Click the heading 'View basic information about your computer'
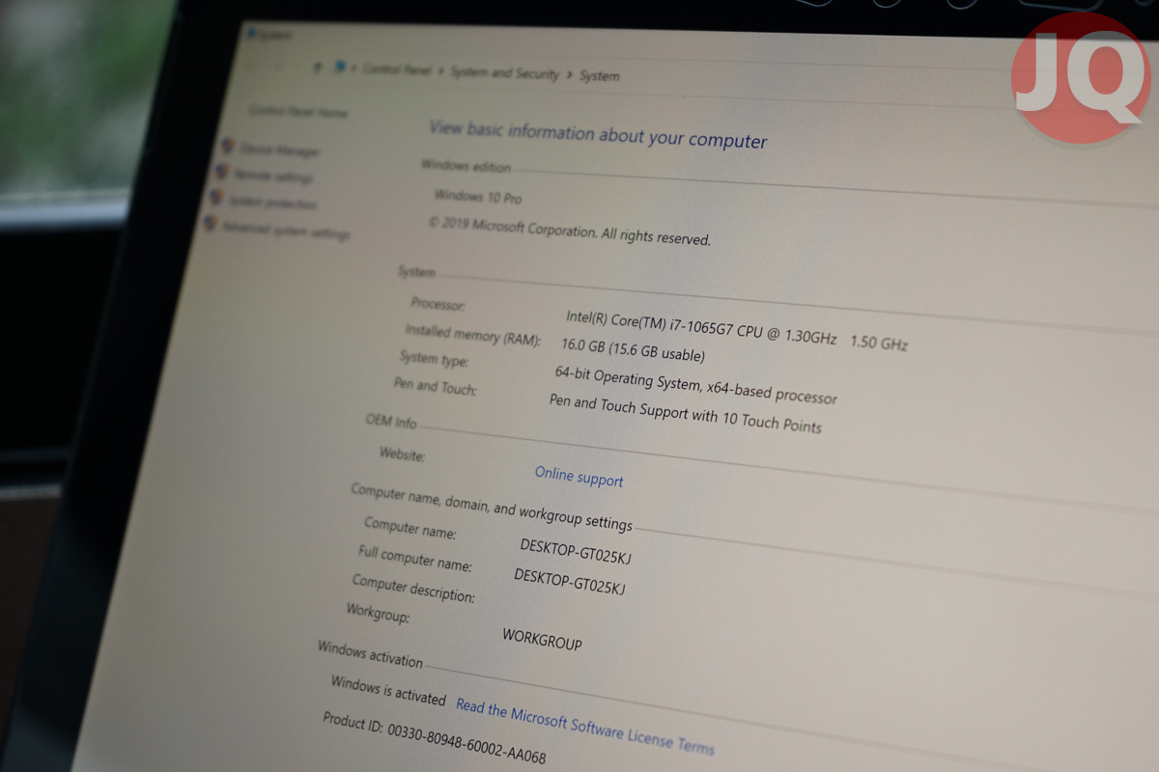The width and height of the screenshot is (1159, 772). coord(598,134)
